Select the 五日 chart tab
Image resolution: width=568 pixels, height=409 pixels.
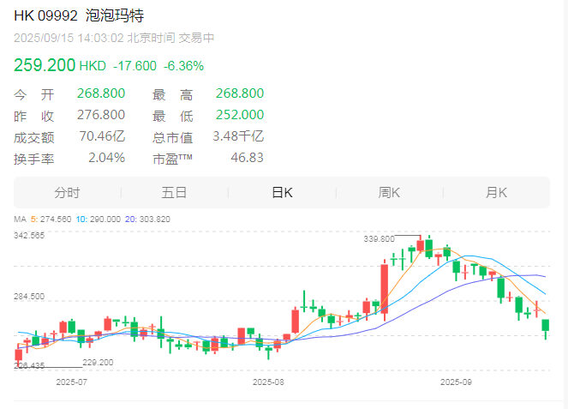174,193
